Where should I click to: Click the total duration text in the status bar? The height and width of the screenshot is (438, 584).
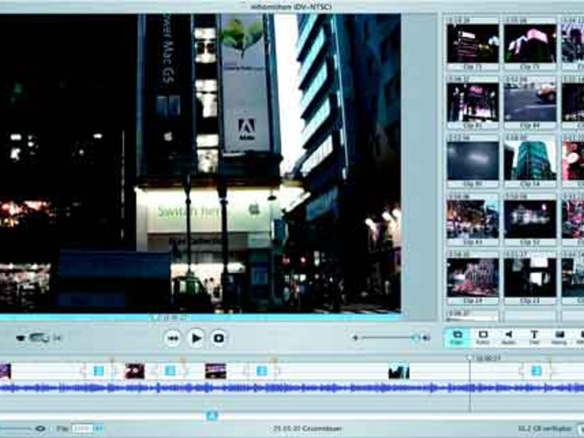[x=307, y=429]
